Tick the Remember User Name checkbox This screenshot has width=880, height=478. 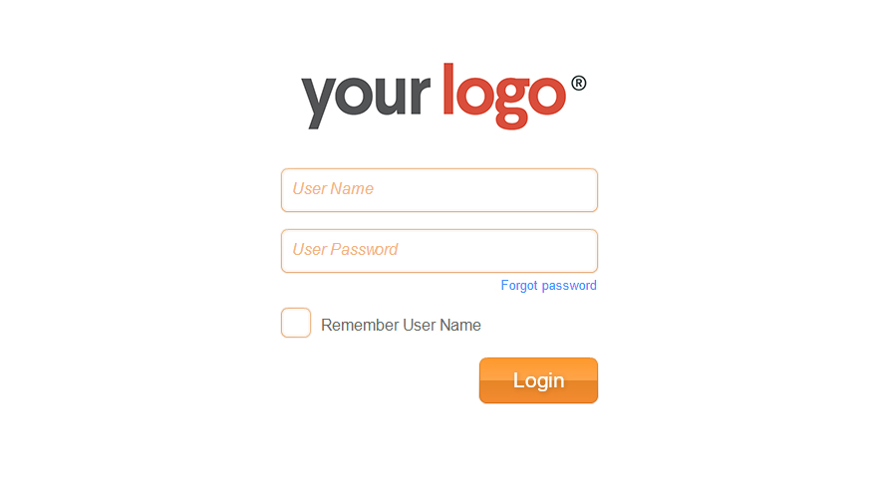296,323
